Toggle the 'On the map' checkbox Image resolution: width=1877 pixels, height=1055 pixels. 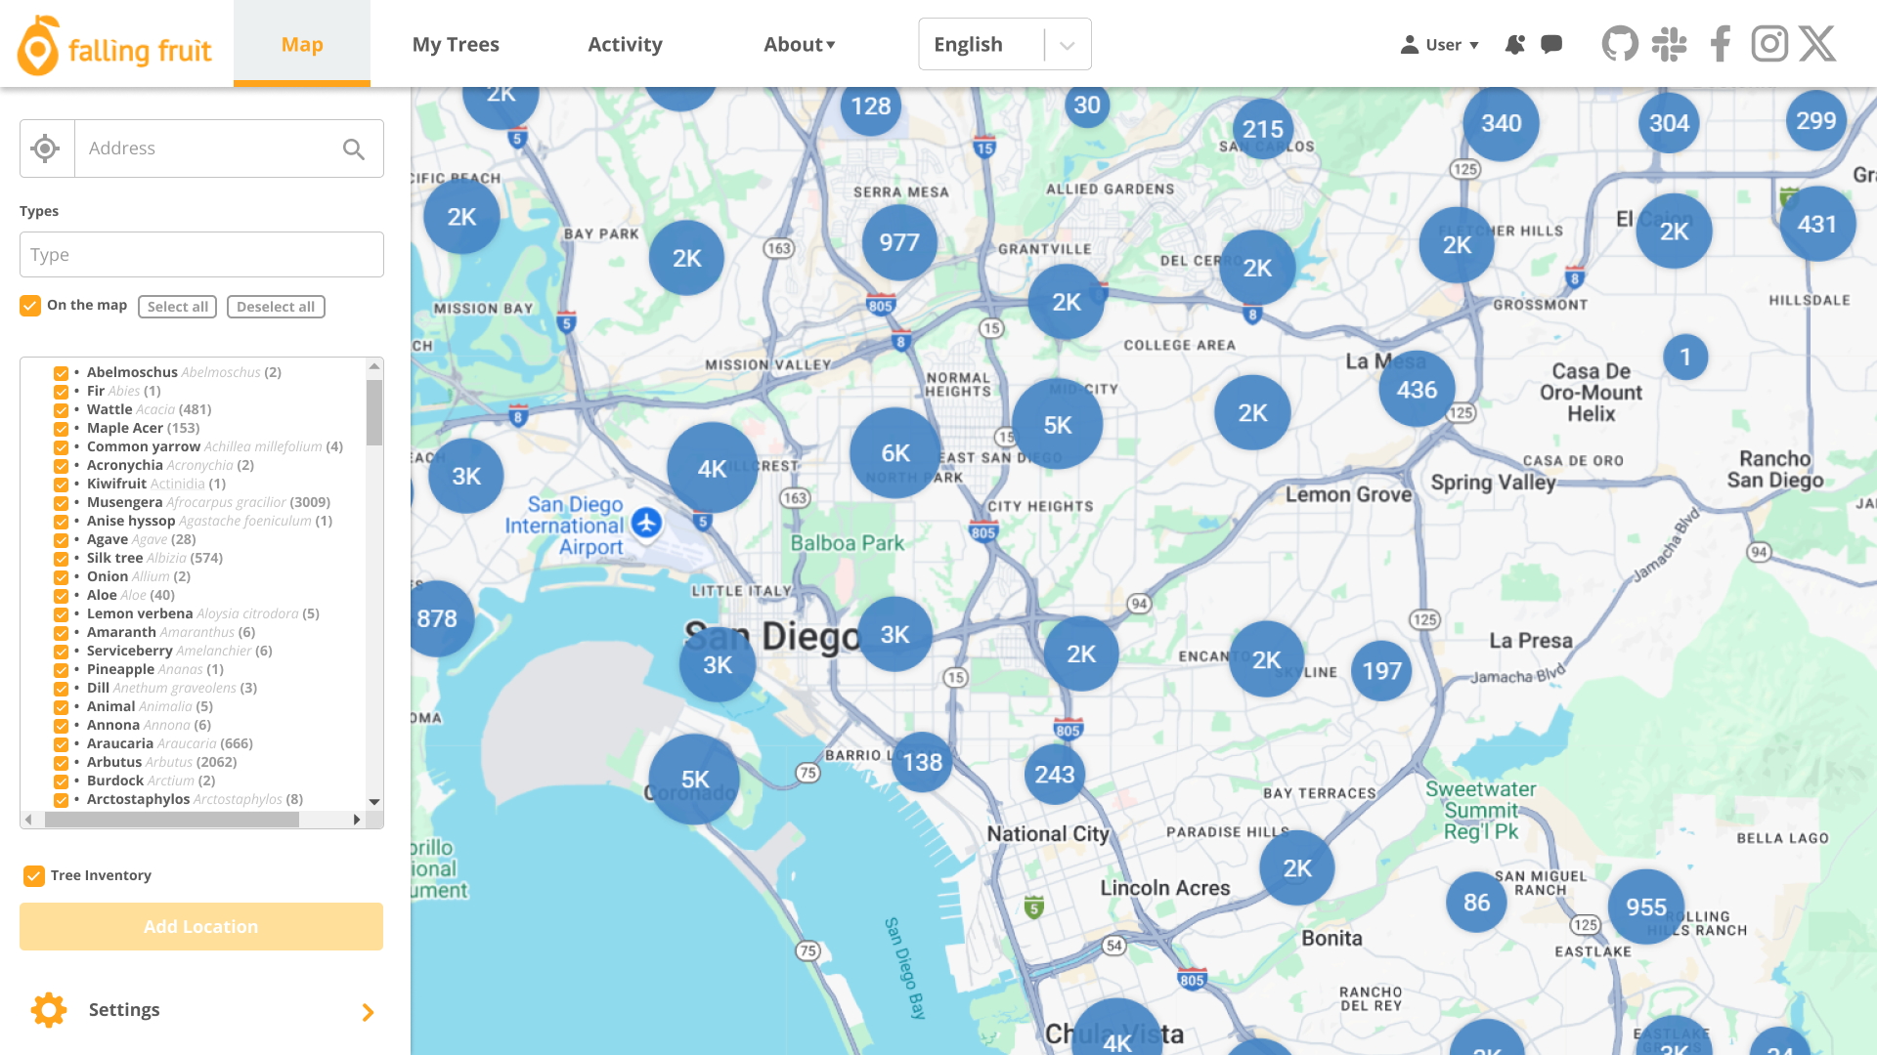click(30, 306)
